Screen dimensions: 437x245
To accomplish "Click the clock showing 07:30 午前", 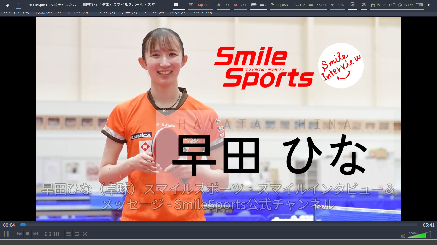I will [x=410, y=5].
